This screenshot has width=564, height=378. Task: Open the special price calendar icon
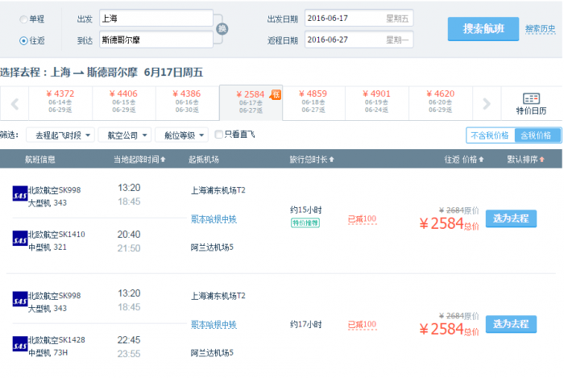point(531,98)
